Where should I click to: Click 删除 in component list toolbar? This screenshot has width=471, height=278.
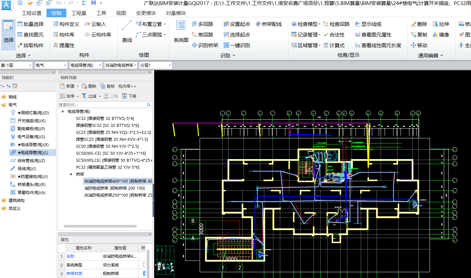click(89, 86)
